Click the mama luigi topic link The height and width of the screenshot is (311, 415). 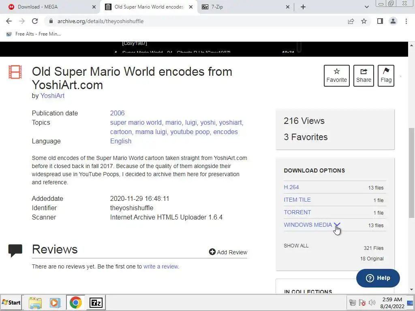(151, 132)
